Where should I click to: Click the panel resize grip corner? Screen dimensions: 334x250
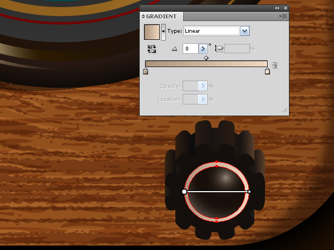pyautogui.click(x=285, y=110)
